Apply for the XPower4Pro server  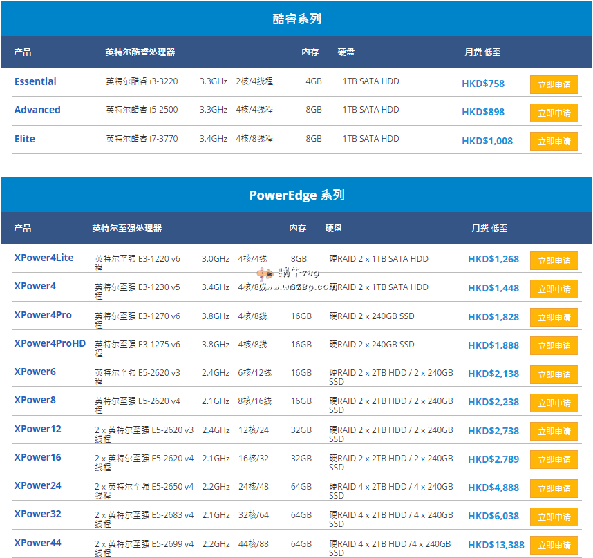pos(554,317)
